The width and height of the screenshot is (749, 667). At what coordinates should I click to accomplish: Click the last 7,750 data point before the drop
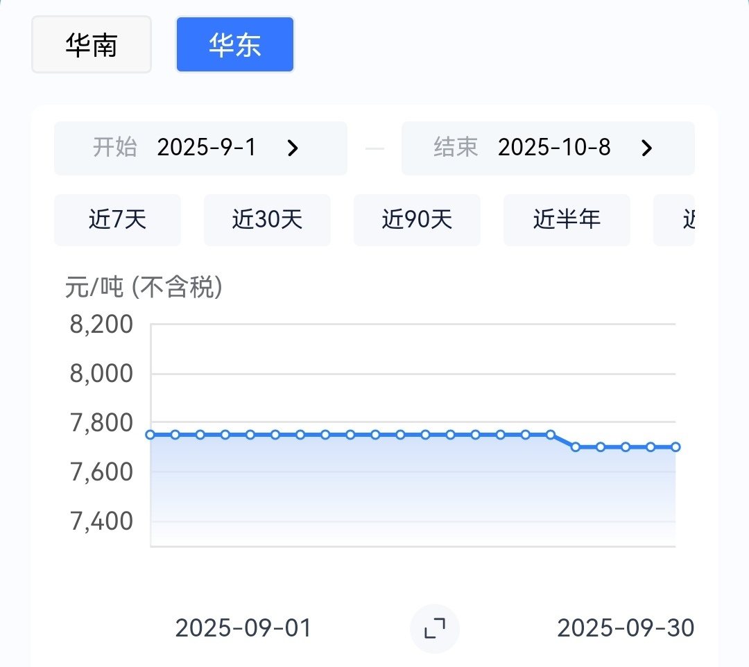click(x=551, y=435)
